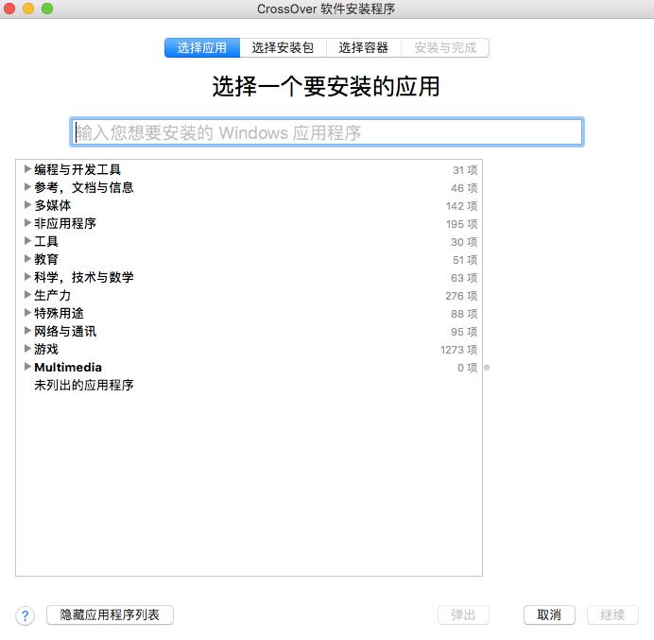Open the help question mark button

pos(25,615)
